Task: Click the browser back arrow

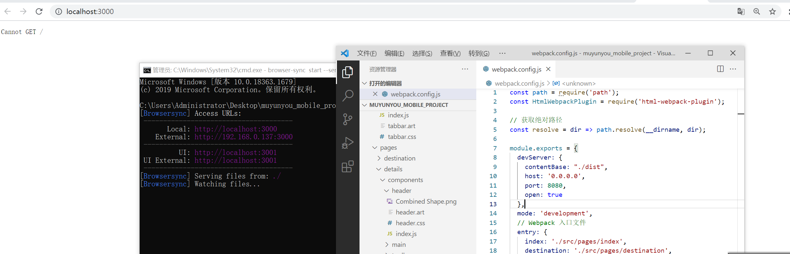Action: 8,11
